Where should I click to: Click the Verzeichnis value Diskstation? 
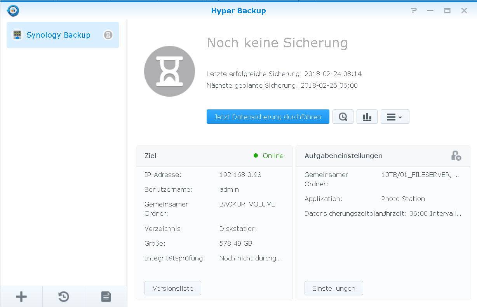237,229
